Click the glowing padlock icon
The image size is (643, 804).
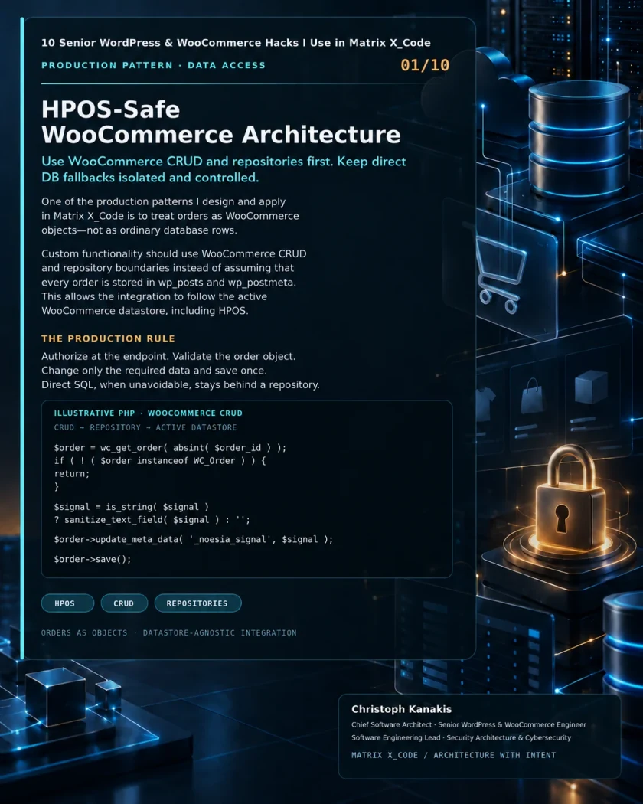coord(570,496)
